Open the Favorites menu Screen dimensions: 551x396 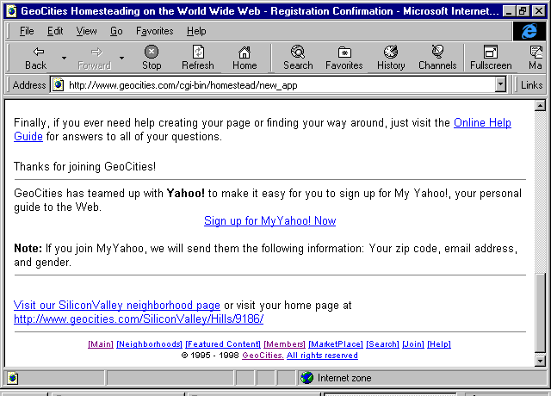coord(155,31)
